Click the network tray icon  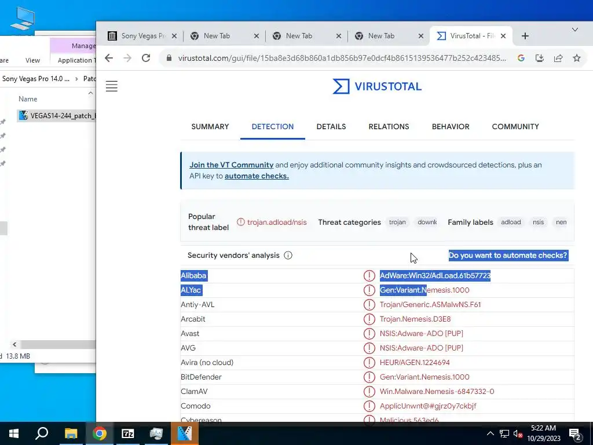(x=504, y=433)
